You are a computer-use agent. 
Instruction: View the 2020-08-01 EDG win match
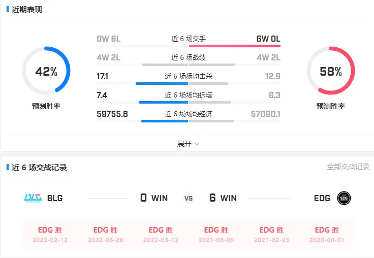327,235
